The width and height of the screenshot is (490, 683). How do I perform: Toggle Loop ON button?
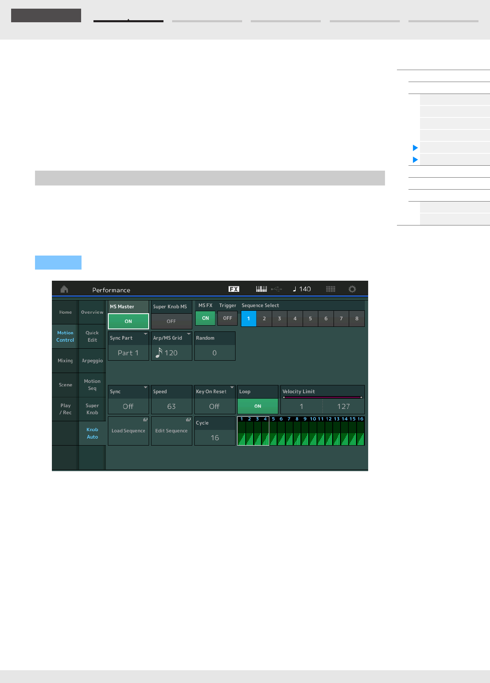pos(258,406)
